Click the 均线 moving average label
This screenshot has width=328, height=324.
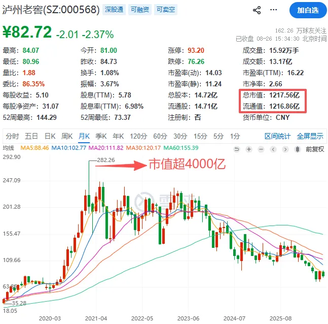[9, 148]
